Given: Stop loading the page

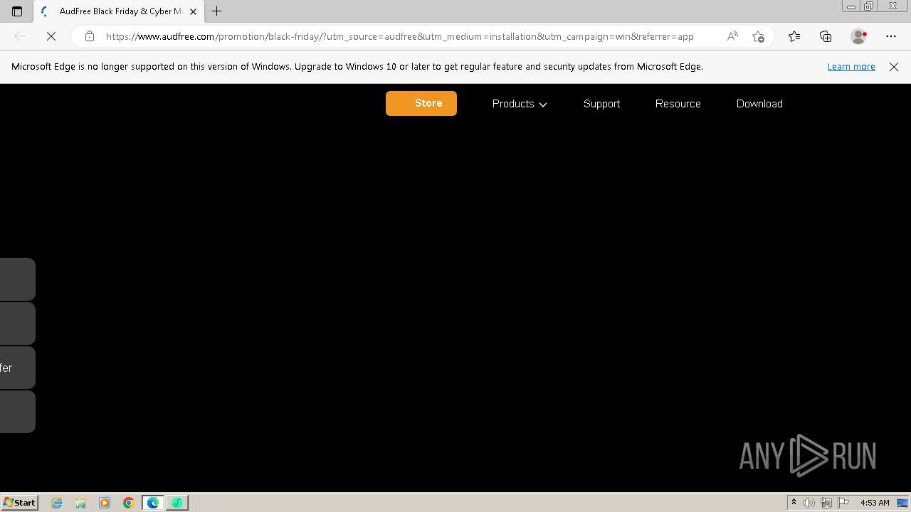Looking at the screenshot, I should click(x=51, y=36).
